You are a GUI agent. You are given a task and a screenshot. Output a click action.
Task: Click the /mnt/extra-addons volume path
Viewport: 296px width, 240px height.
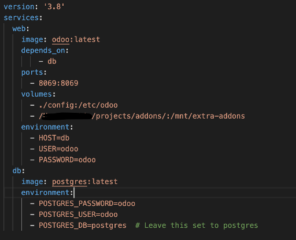click(x=208, y=116)
